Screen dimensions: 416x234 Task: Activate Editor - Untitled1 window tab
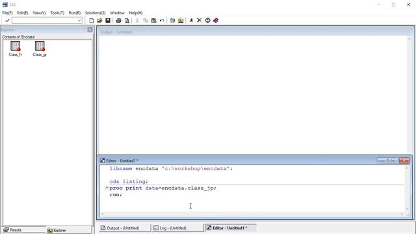[231, 228]
